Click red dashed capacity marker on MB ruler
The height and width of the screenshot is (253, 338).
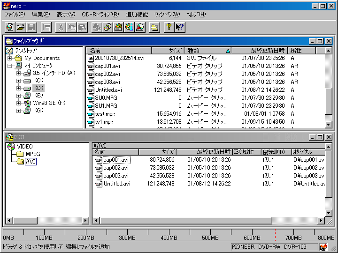(x=275, y=235)
